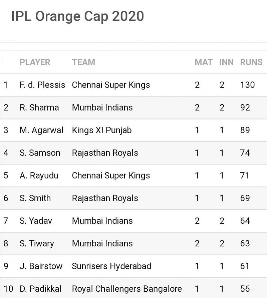The height and width of the screenshot is (298, 267).
Task: Click the TEAM column header
Action: click(x=83, y=62)
